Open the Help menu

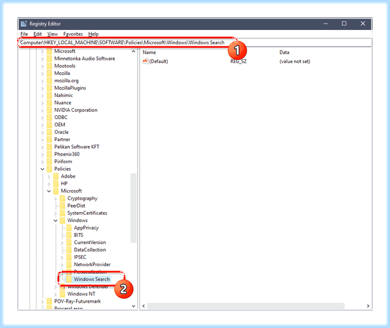[93, 34]
